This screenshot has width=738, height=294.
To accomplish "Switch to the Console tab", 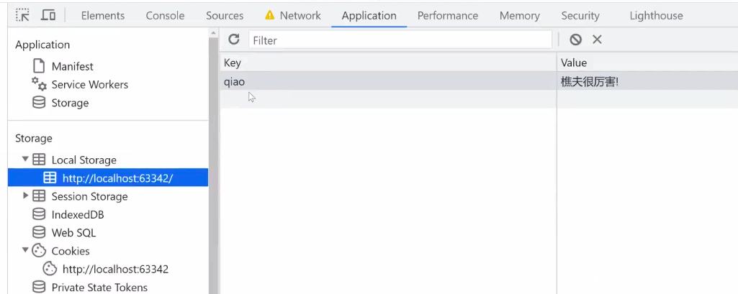I will click(x=165, y=15).
